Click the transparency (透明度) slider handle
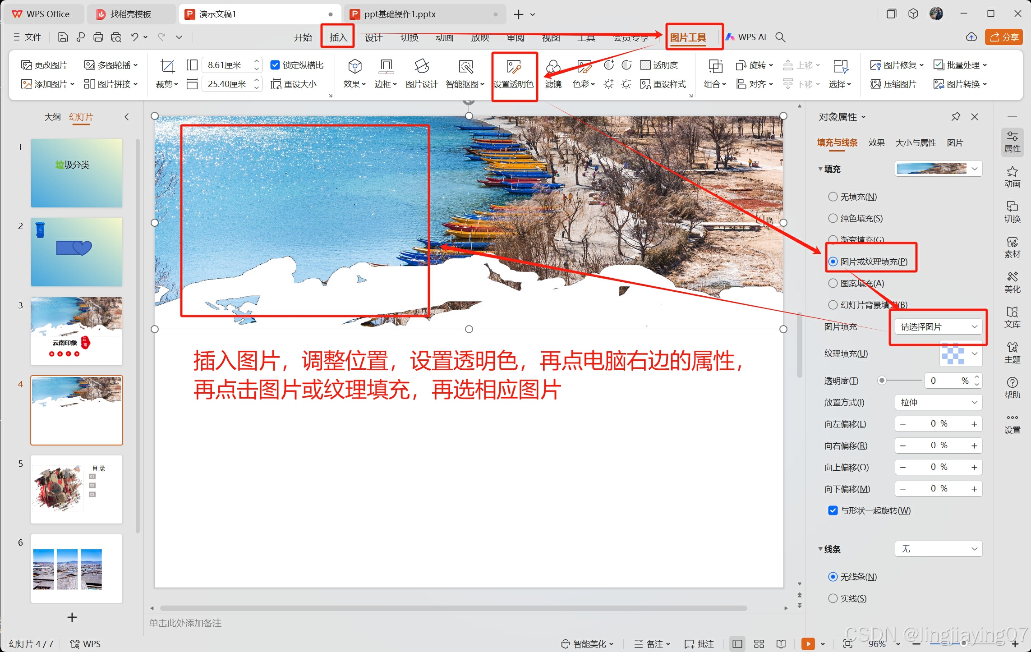 click(x=882, y=381)
